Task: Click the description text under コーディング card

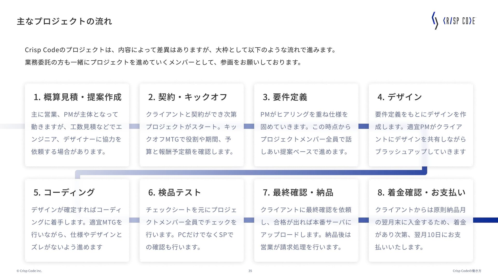Action: [77, 228]
